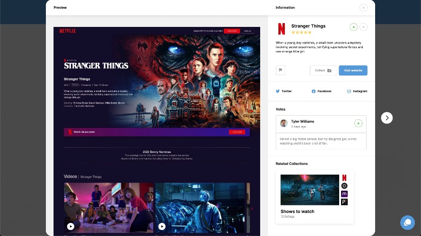
Task: Click the 2022 Emmy Nominee heading
Action: (157, 152)
